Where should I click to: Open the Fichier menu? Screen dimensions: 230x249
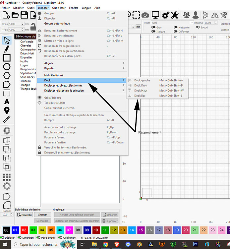point(6,8)
